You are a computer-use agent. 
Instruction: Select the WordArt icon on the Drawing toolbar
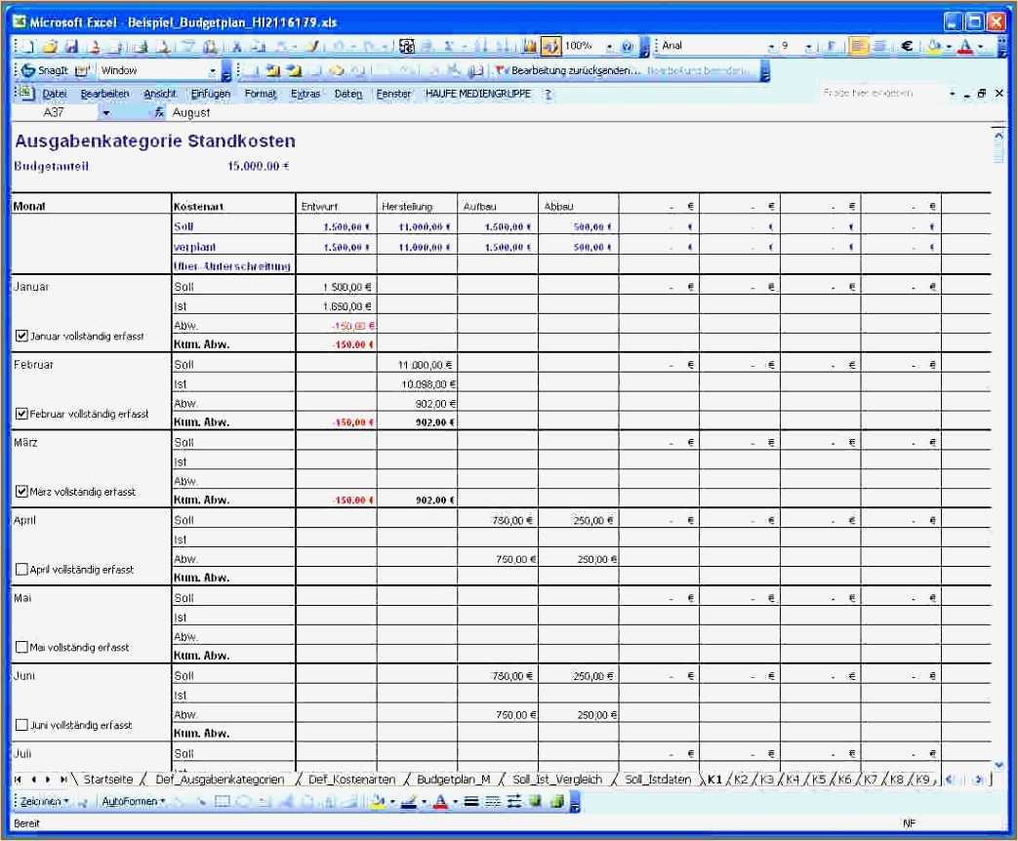[x=286, y=800]
